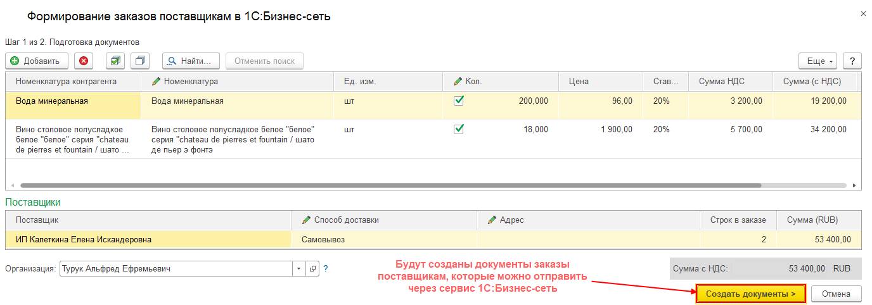Click the question mark help button
The image size is (872, 305).
coord(852,61)
